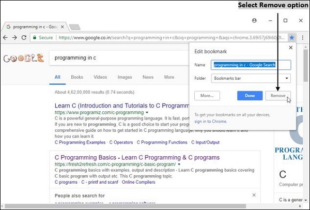Click the blue Done button

tap(250, 96)
